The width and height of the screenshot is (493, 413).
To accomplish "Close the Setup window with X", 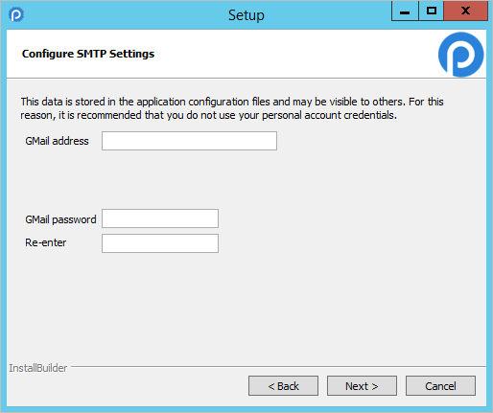I will (466, 11).
